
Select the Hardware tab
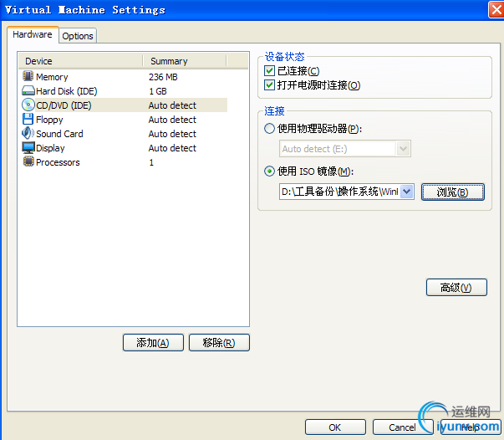tap(33, 34)
